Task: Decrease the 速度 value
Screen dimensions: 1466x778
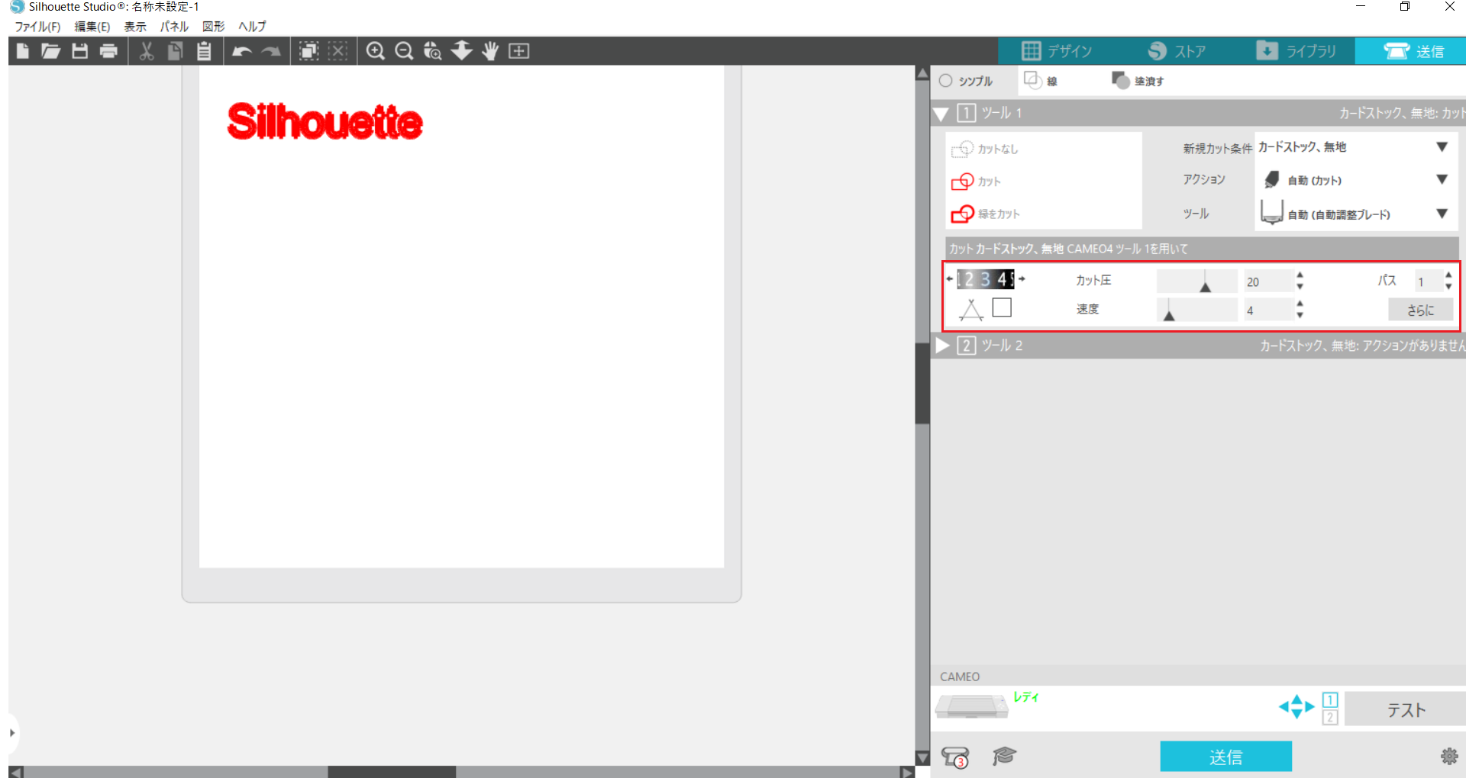Action: click(x=1300, y=315)
